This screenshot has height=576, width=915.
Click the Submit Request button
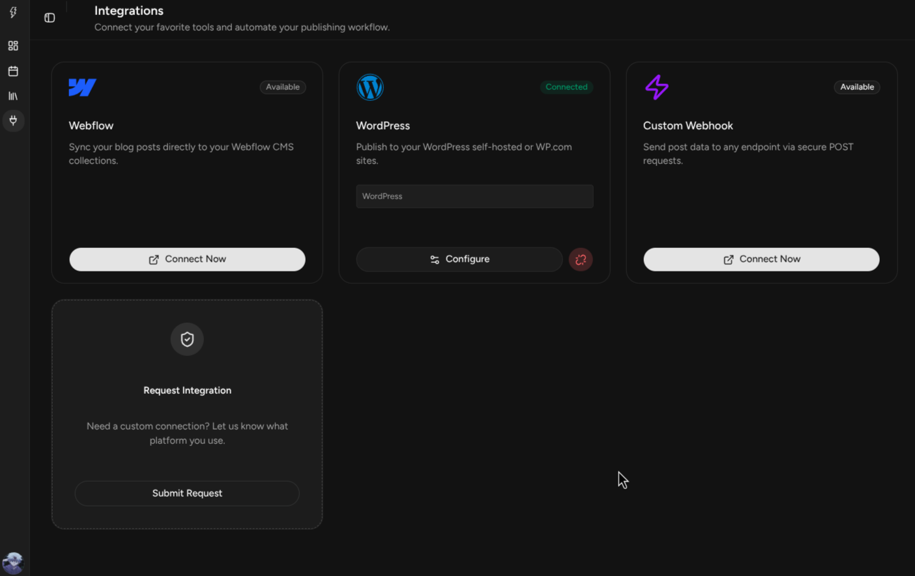pos(187,493)
